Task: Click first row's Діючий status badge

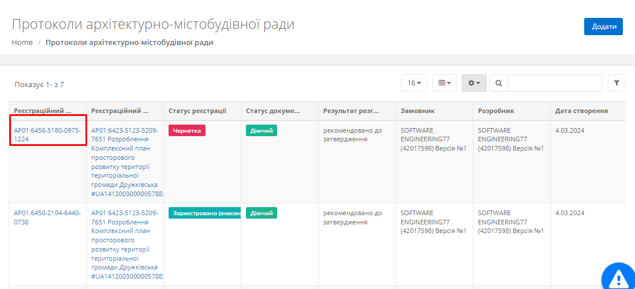Action: coord(262,130)
